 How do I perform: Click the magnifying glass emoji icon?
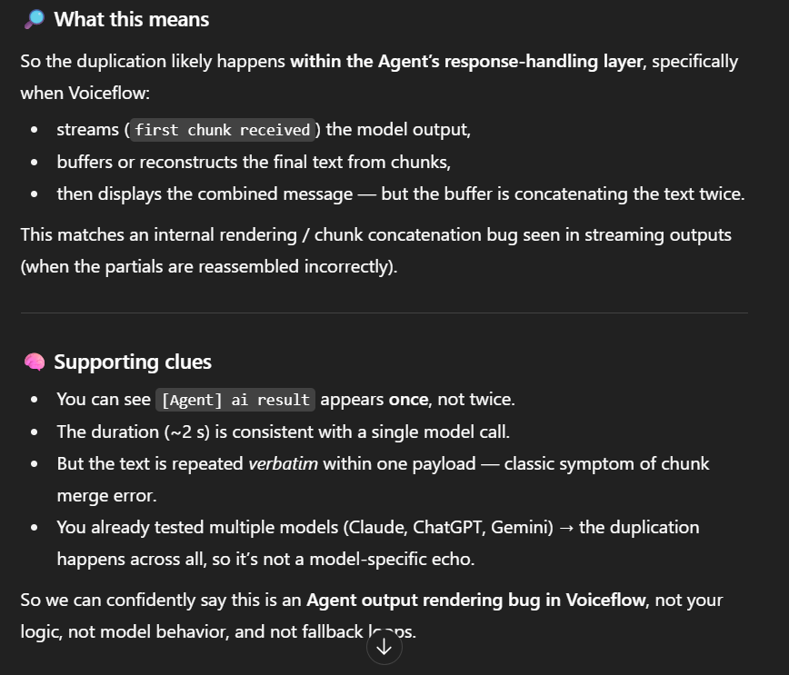point(35,20)
